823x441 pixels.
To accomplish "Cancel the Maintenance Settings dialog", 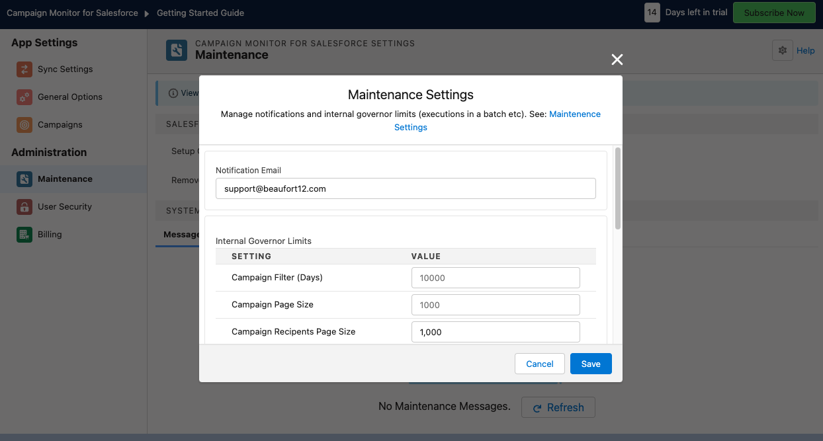I will point(540,364).
